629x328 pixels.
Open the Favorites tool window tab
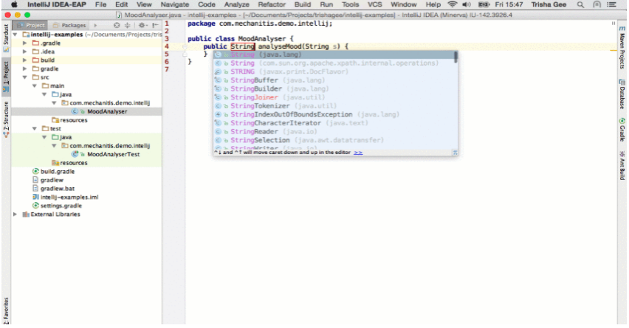[x=6, y=310]
